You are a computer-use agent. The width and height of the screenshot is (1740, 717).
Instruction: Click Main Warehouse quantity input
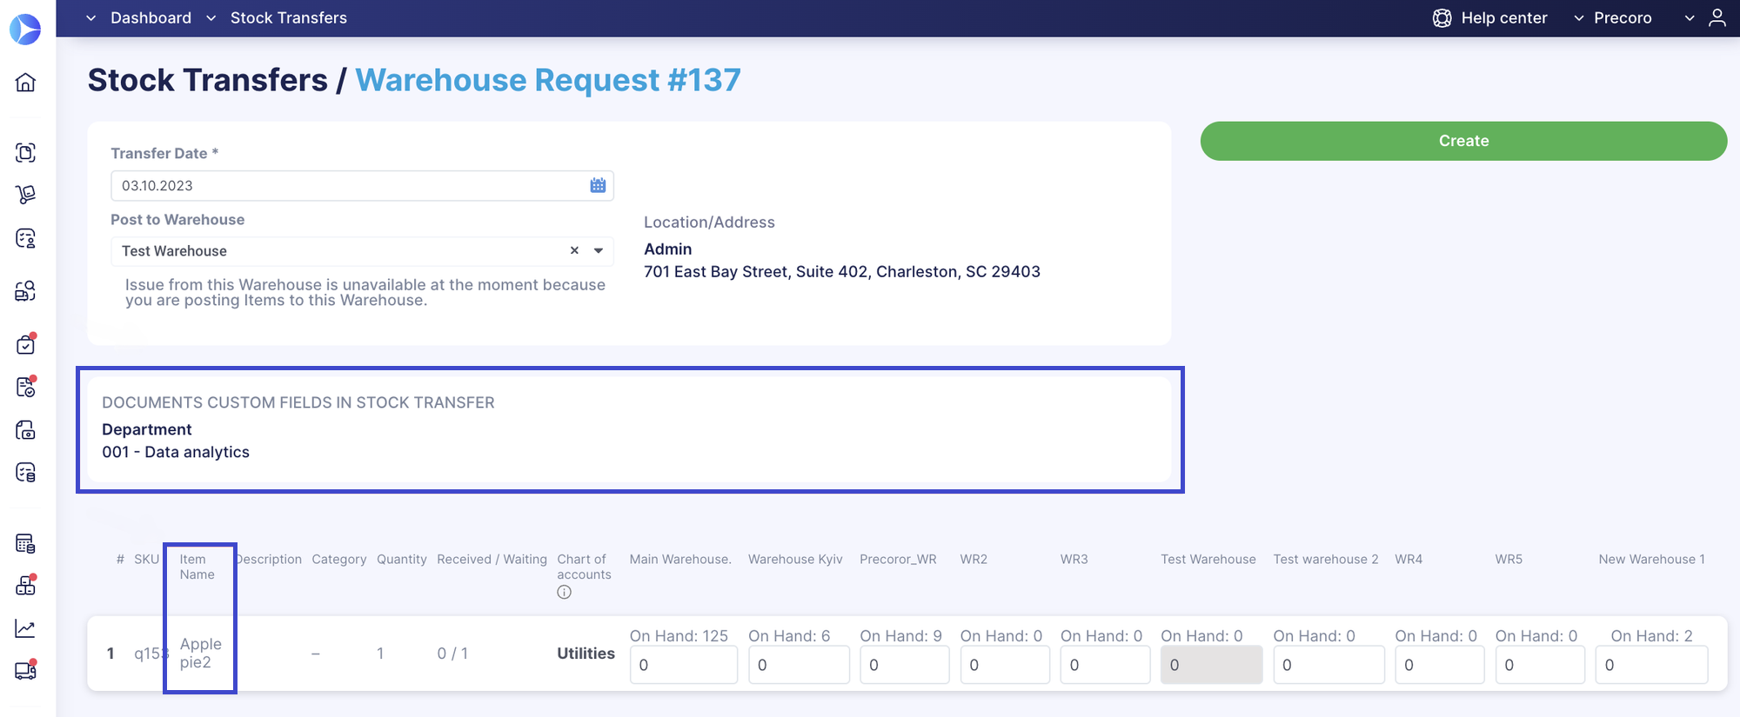684,665
